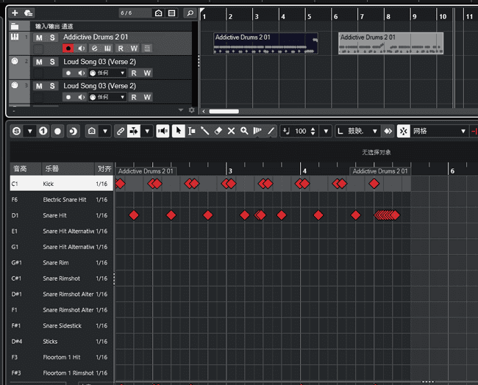The height and width of the screenshot is (385, 478).
Task: Mute track 2 Loud Song 03
Action: [x=39, y=62]
